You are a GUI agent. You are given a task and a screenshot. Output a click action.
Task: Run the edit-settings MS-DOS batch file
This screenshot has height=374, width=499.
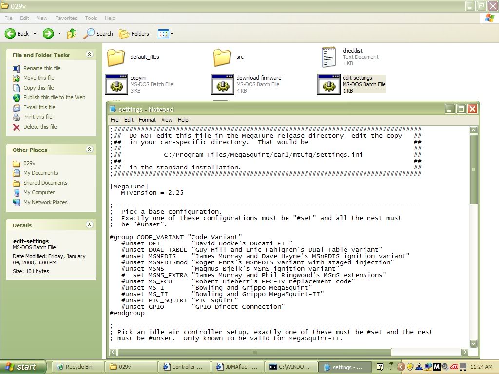tap(328, 84)
